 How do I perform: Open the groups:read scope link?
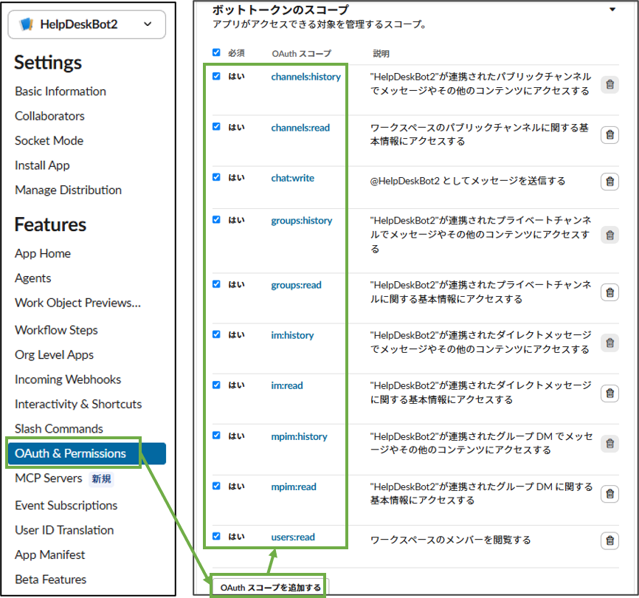[297, 286]
